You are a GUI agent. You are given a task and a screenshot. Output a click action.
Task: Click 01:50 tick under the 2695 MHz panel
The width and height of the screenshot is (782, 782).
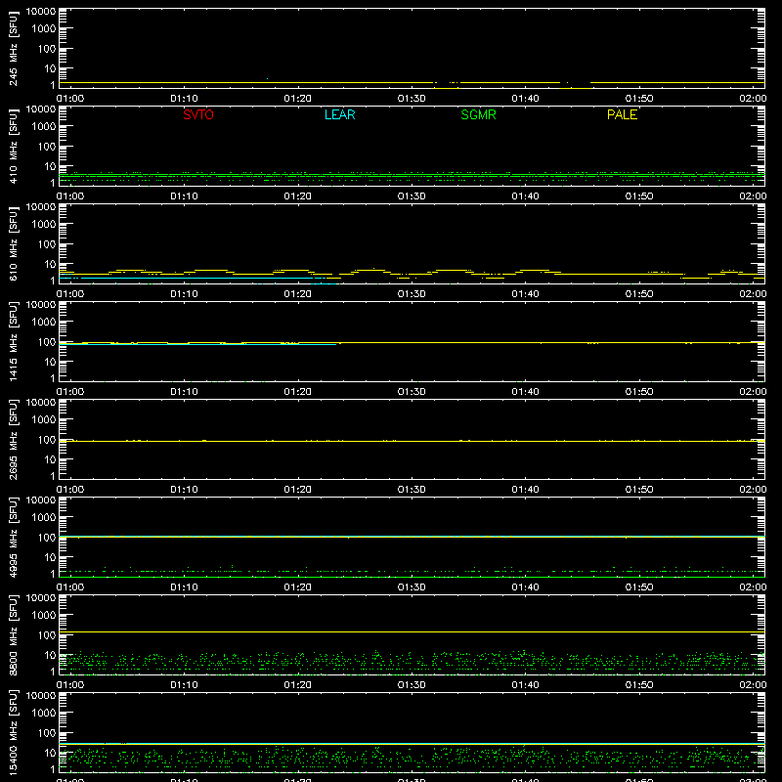(639, 490)
